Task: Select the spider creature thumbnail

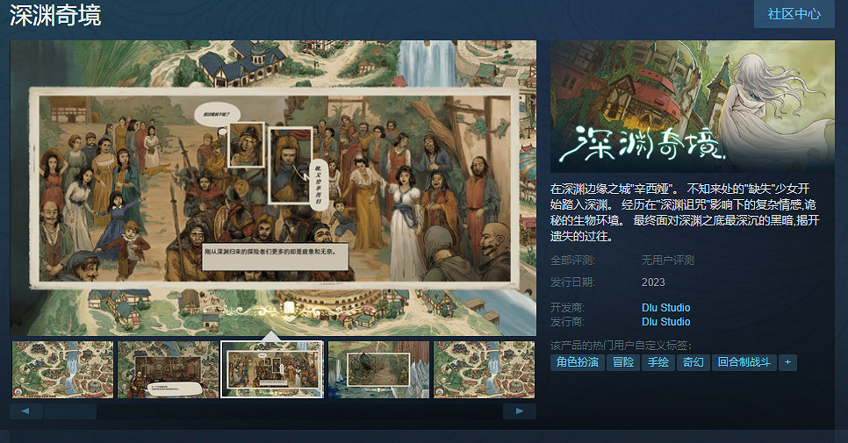Action: [x=378, y=369]
